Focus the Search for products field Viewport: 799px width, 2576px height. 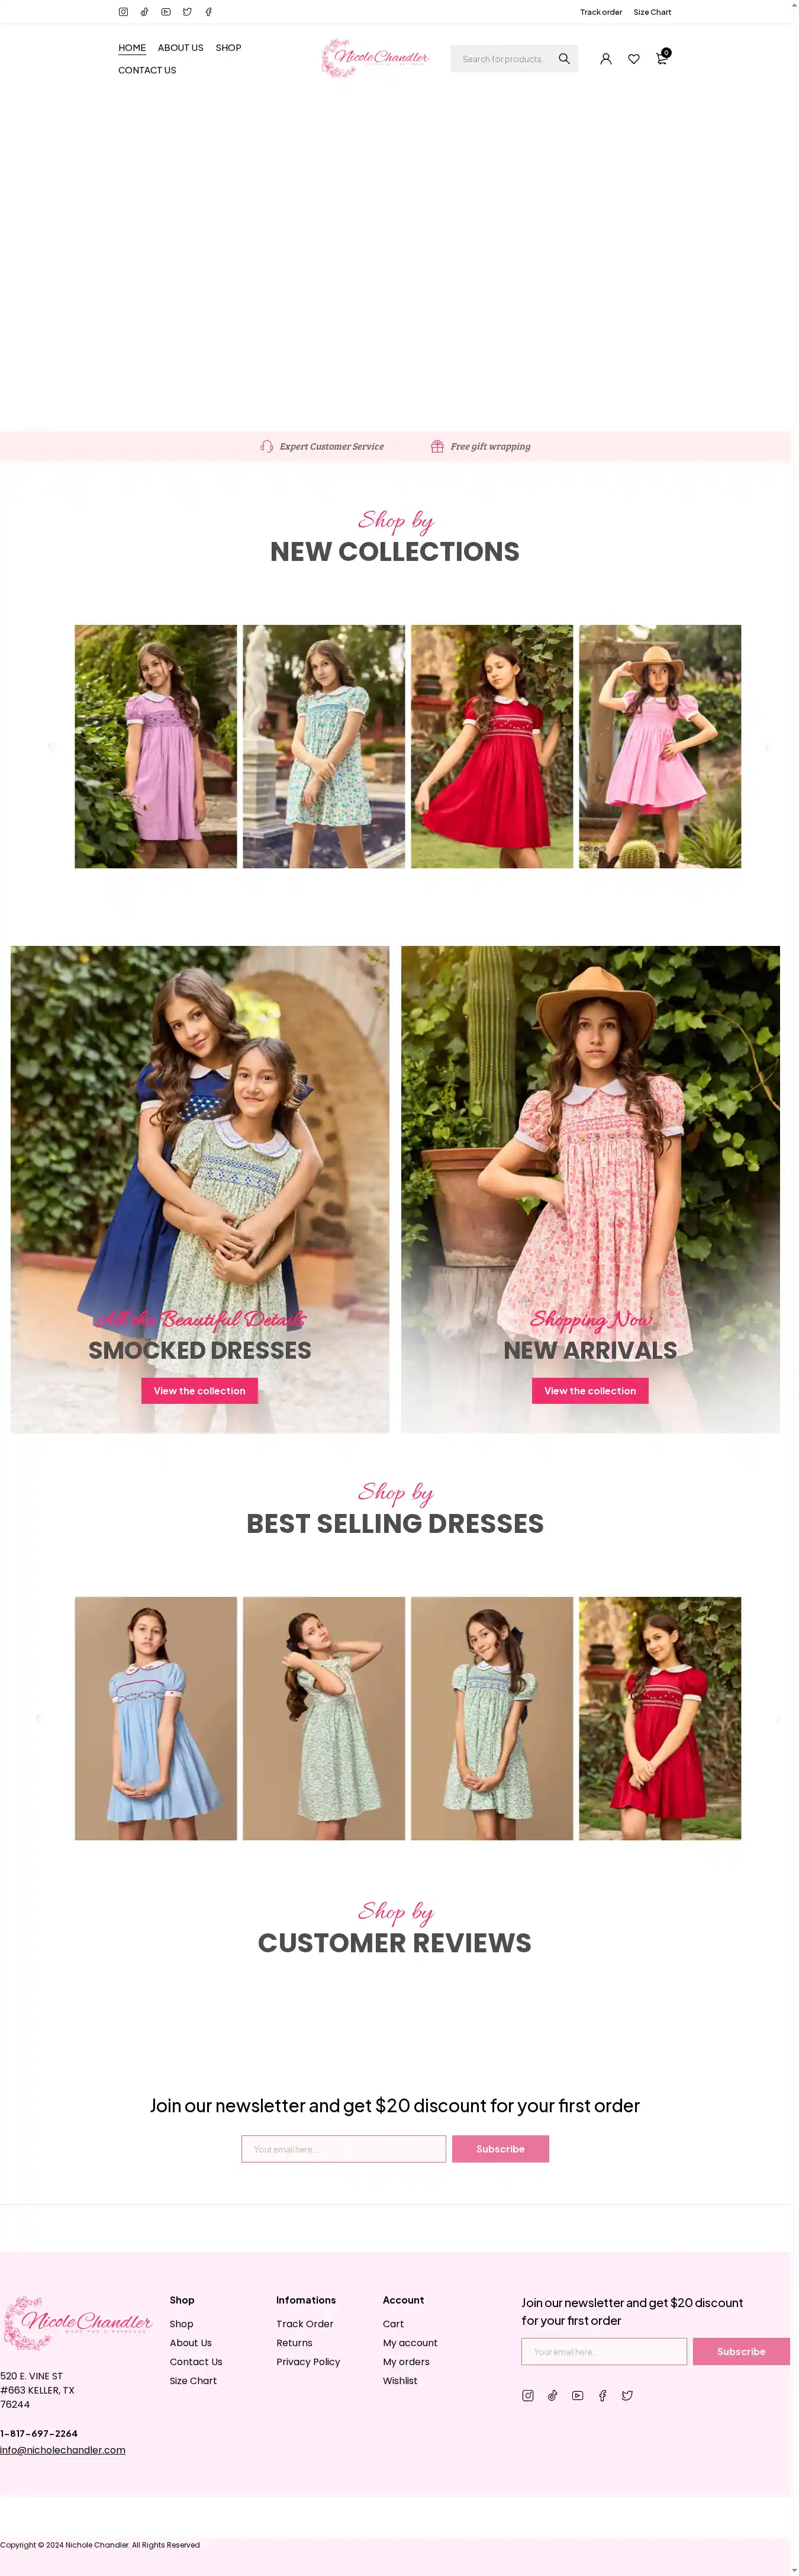point(502,59)
